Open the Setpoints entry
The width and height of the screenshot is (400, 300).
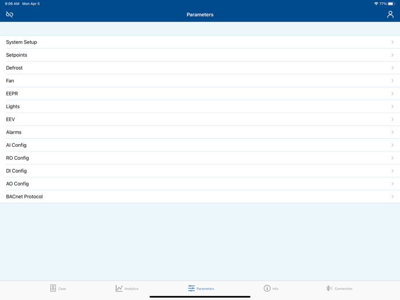pyautogui.click(x=200, y=55)
